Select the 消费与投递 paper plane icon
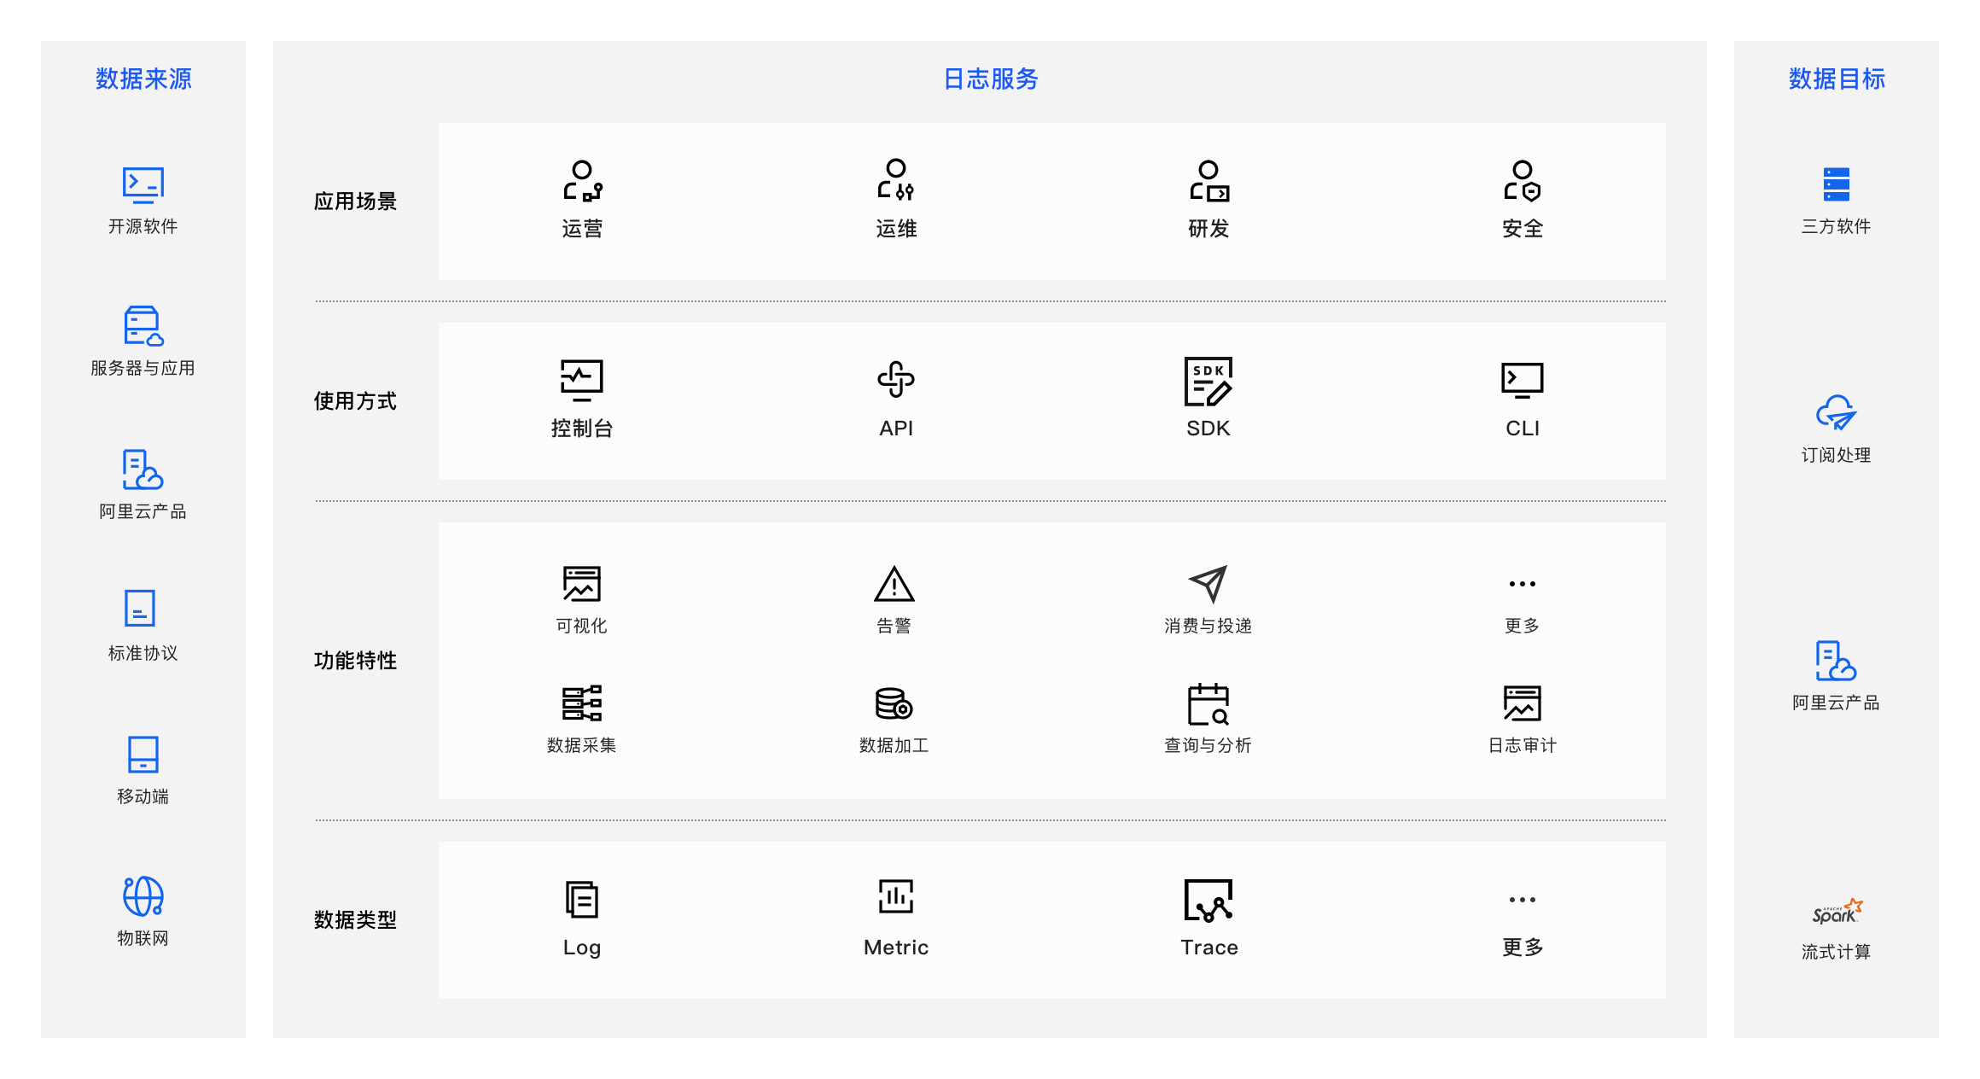 click(1208, 584)
